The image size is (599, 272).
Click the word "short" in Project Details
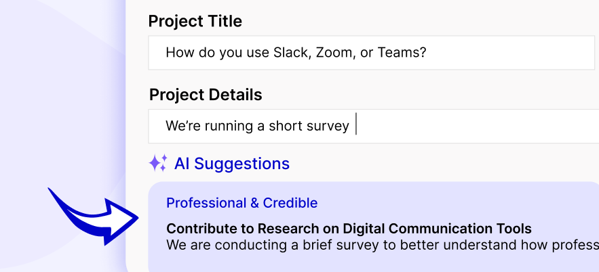click(286, 126)
